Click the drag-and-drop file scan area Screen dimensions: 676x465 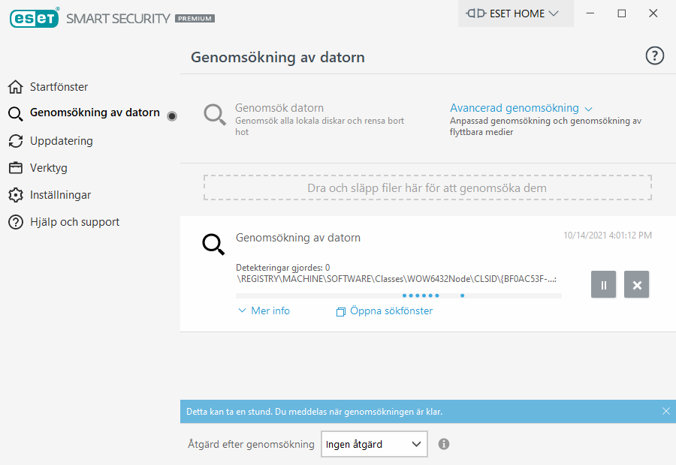click(427, 187)
